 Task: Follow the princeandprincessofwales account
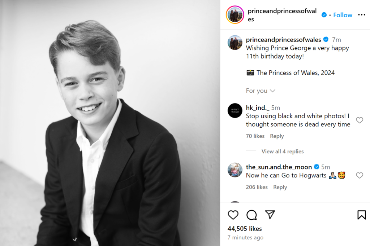coord(343,15)
